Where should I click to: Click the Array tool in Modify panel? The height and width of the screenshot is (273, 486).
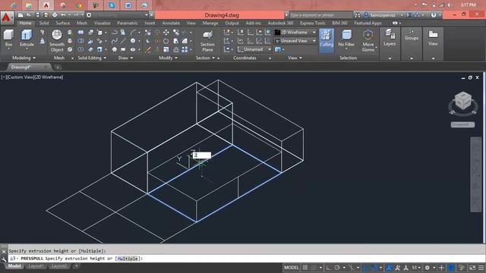click(x=185, y=49)
